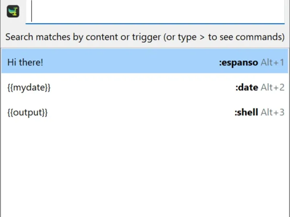Click the Alt+2 shortcut hint

[x=273, y=87]
